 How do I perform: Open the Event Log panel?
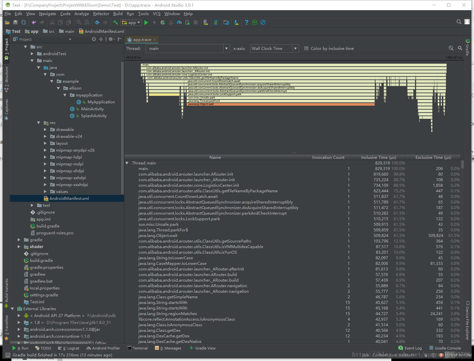tap(410, 348)
